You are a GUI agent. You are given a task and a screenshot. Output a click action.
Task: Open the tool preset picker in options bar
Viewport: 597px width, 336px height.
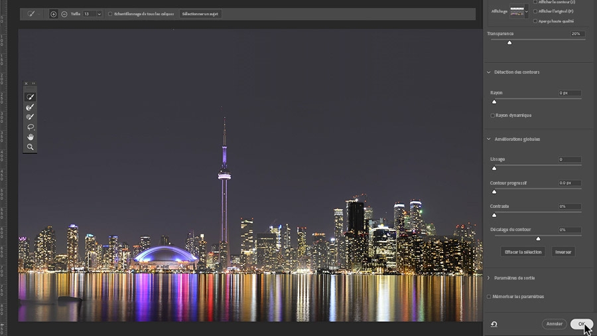(33, 14)
